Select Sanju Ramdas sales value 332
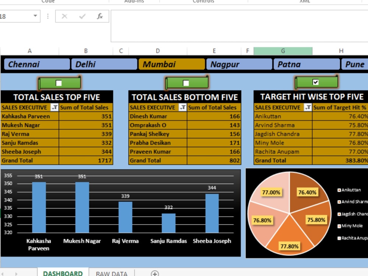The height and width of the screenshot is (276, 368). tap(86, 143)
